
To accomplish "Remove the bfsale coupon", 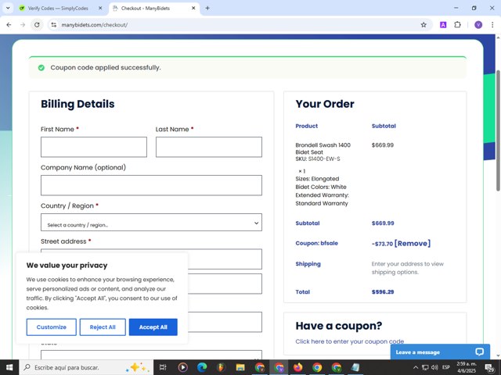I will point(413,244).
